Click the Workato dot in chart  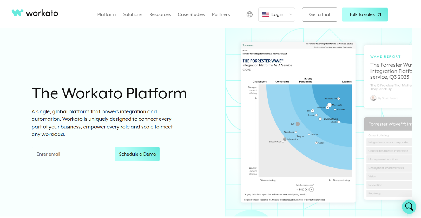[335, 110]
